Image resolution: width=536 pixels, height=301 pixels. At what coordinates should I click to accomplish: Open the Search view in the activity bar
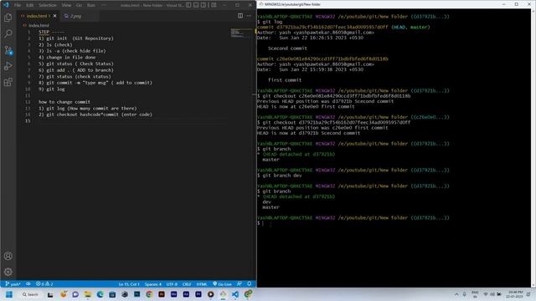click(x=8, y=33)
